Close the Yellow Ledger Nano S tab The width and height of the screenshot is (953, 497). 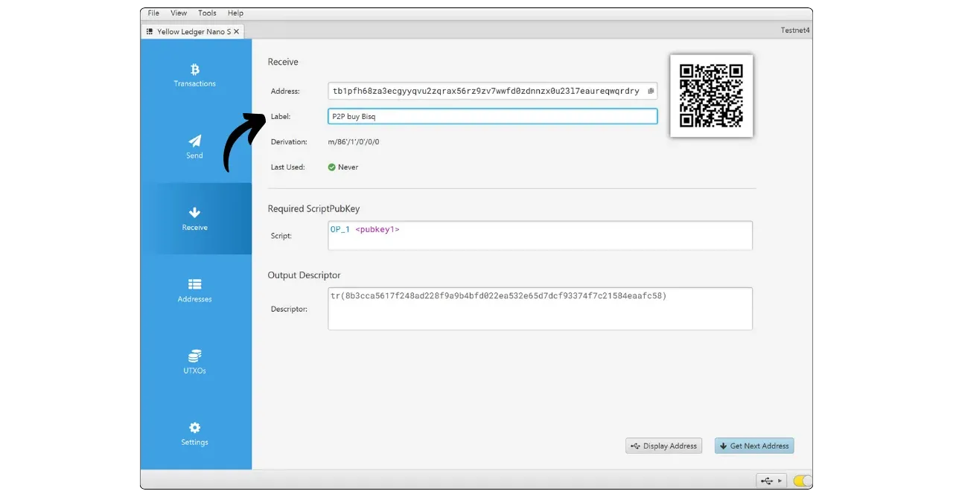(x=236, y=32)
